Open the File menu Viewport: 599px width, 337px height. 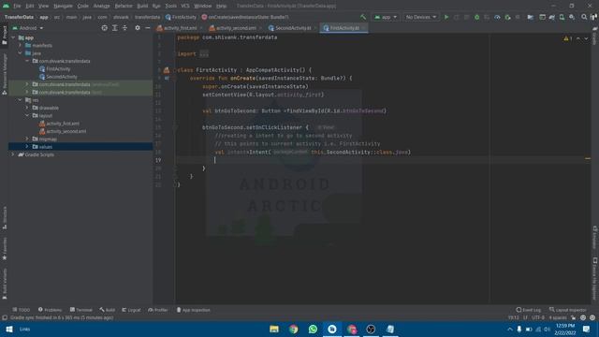click(x=17, y=6)
